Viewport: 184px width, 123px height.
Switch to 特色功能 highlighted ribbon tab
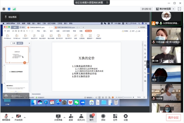click(x=88, y=31)
